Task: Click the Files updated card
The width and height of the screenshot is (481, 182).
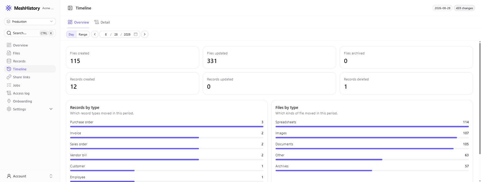Action: [269, 57]
